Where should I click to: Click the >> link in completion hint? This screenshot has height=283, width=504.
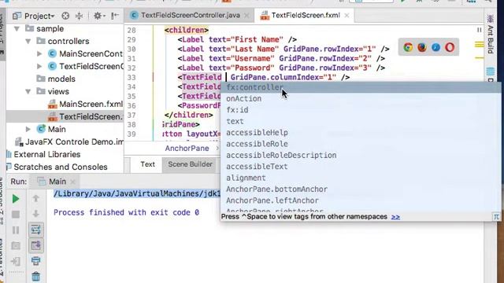[395, 217]
